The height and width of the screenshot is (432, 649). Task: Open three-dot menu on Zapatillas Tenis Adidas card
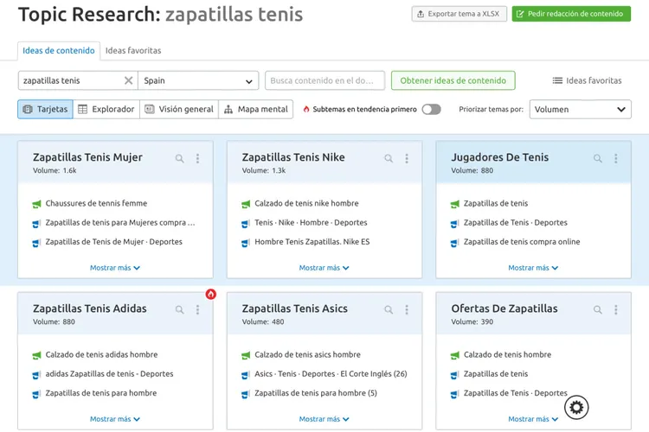198,309
